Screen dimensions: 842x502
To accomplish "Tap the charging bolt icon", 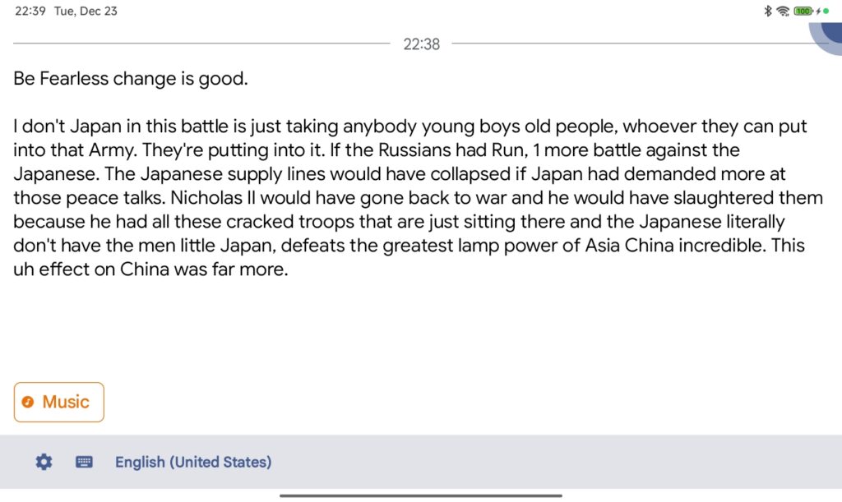I will point(817,11).
